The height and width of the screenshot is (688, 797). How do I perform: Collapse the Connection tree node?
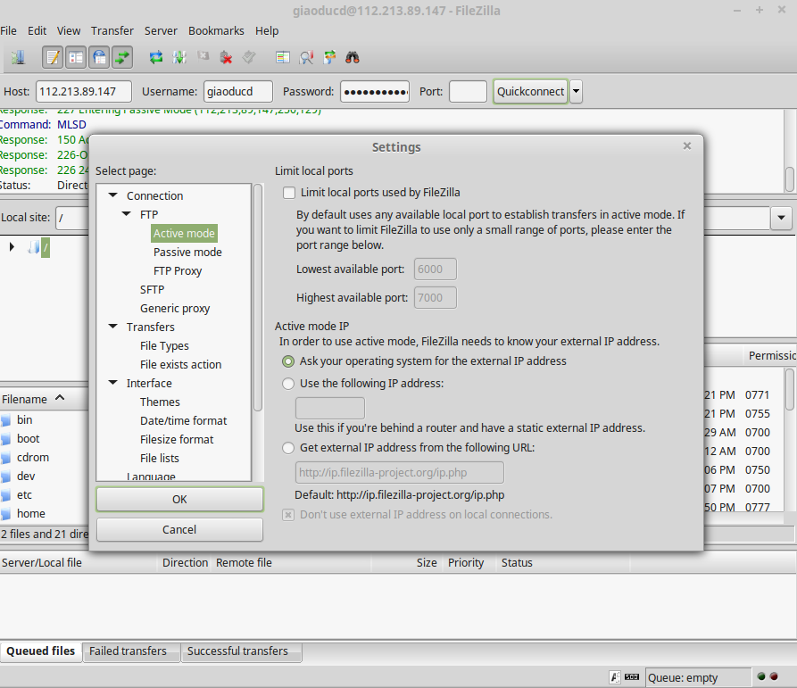coord(112,195)
